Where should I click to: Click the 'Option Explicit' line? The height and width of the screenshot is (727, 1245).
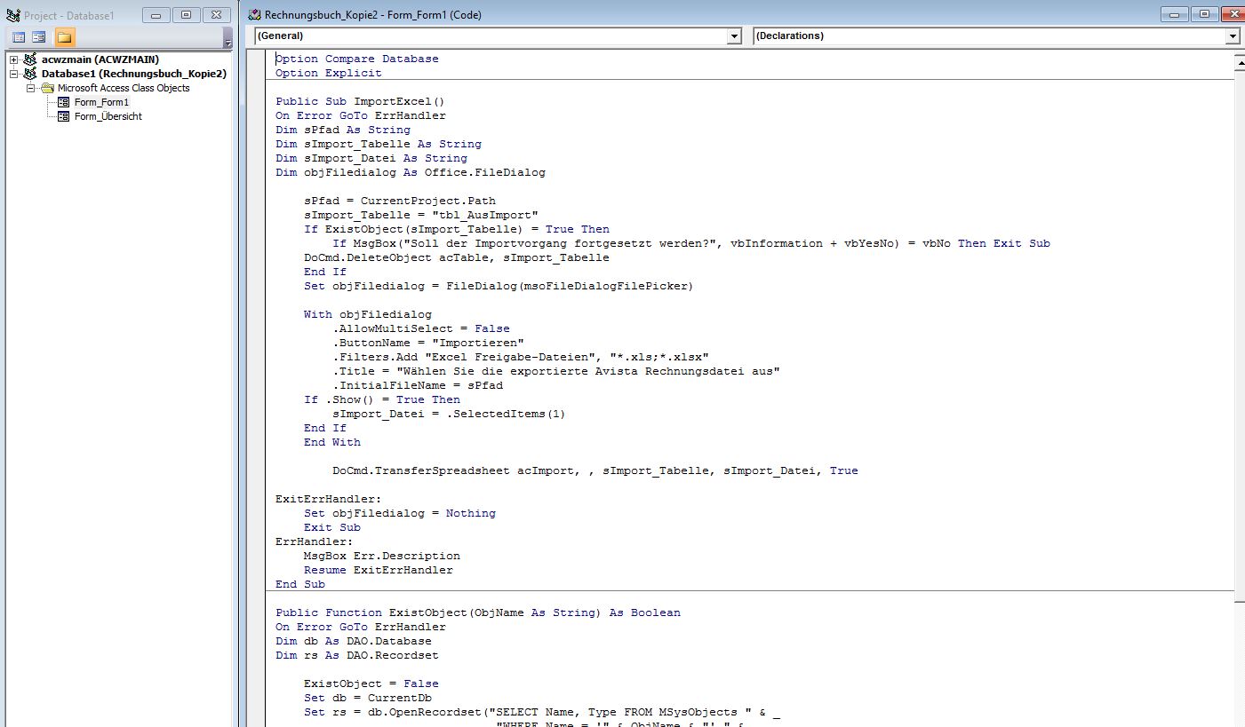pyautogui.click(x=329, y=73)
